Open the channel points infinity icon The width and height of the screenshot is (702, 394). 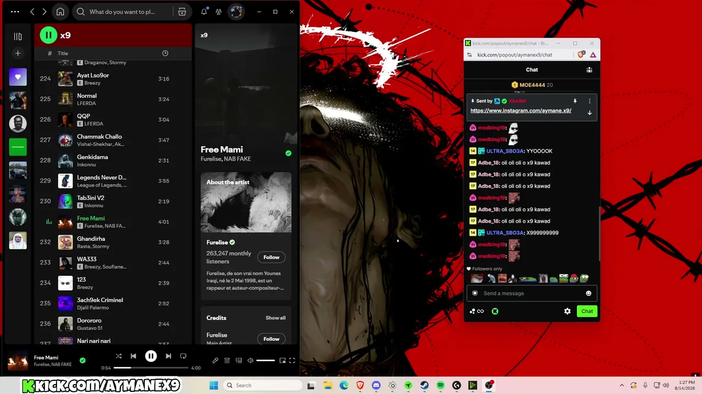(477, 311)
